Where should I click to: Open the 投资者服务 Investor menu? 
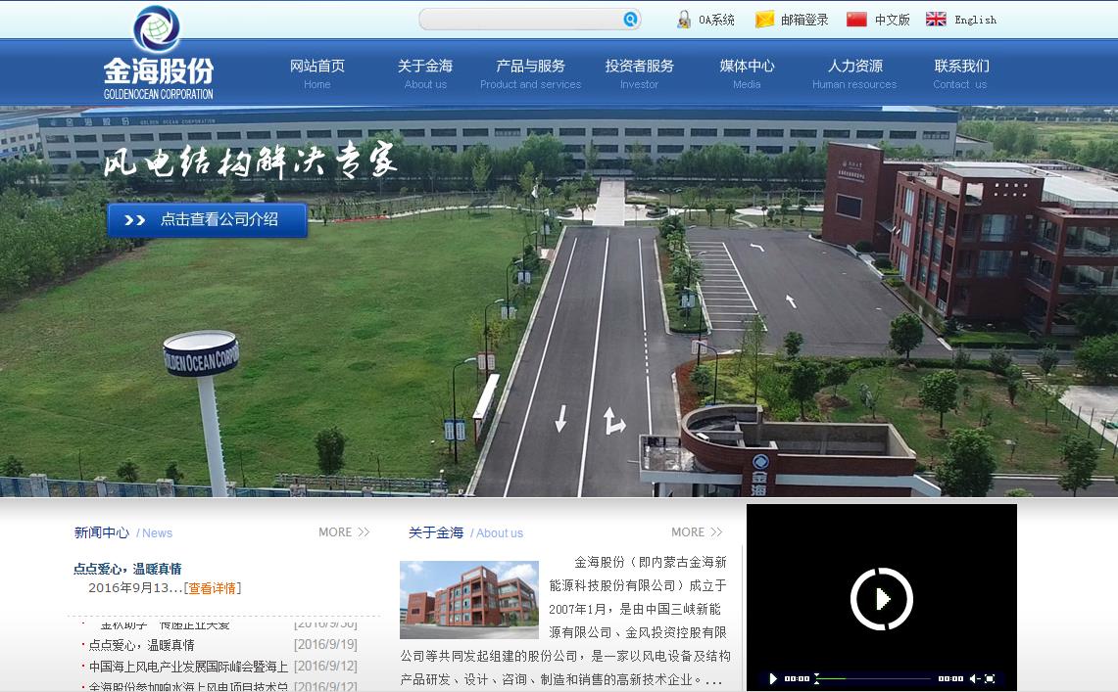point(640,73)
